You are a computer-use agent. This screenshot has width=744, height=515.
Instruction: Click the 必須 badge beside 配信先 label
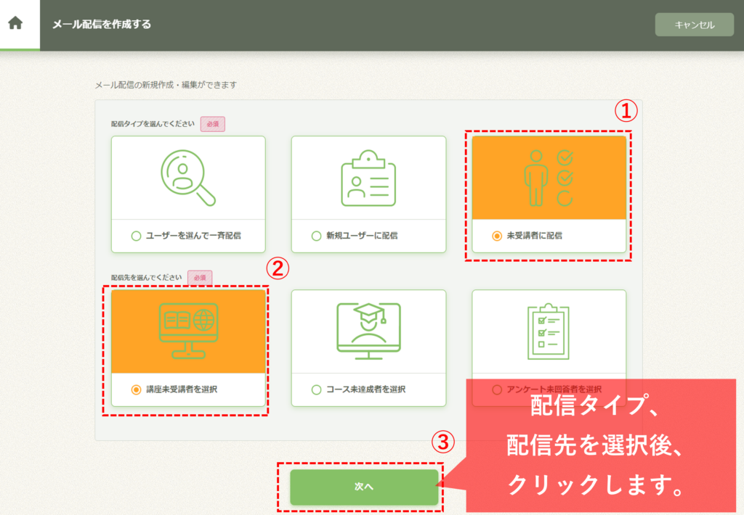(x=200, y=278)
